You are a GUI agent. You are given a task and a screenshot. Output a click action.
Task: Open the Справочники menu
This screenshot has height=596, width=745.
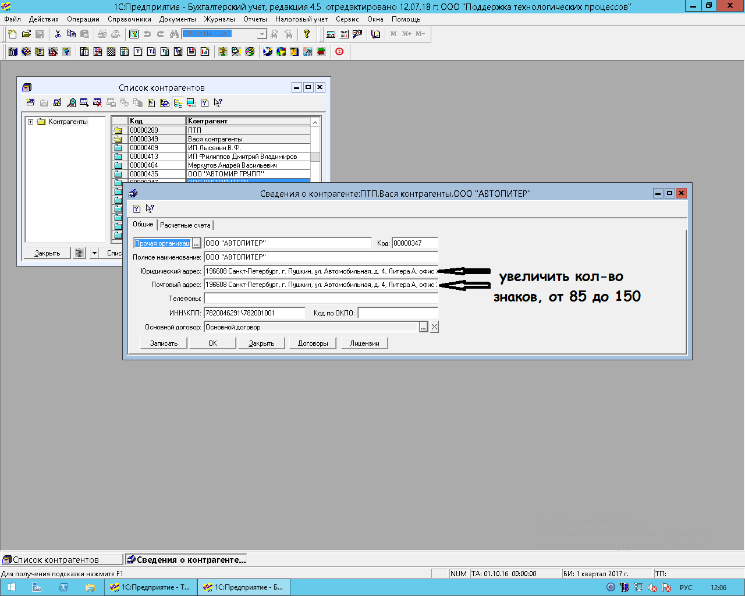129,19
